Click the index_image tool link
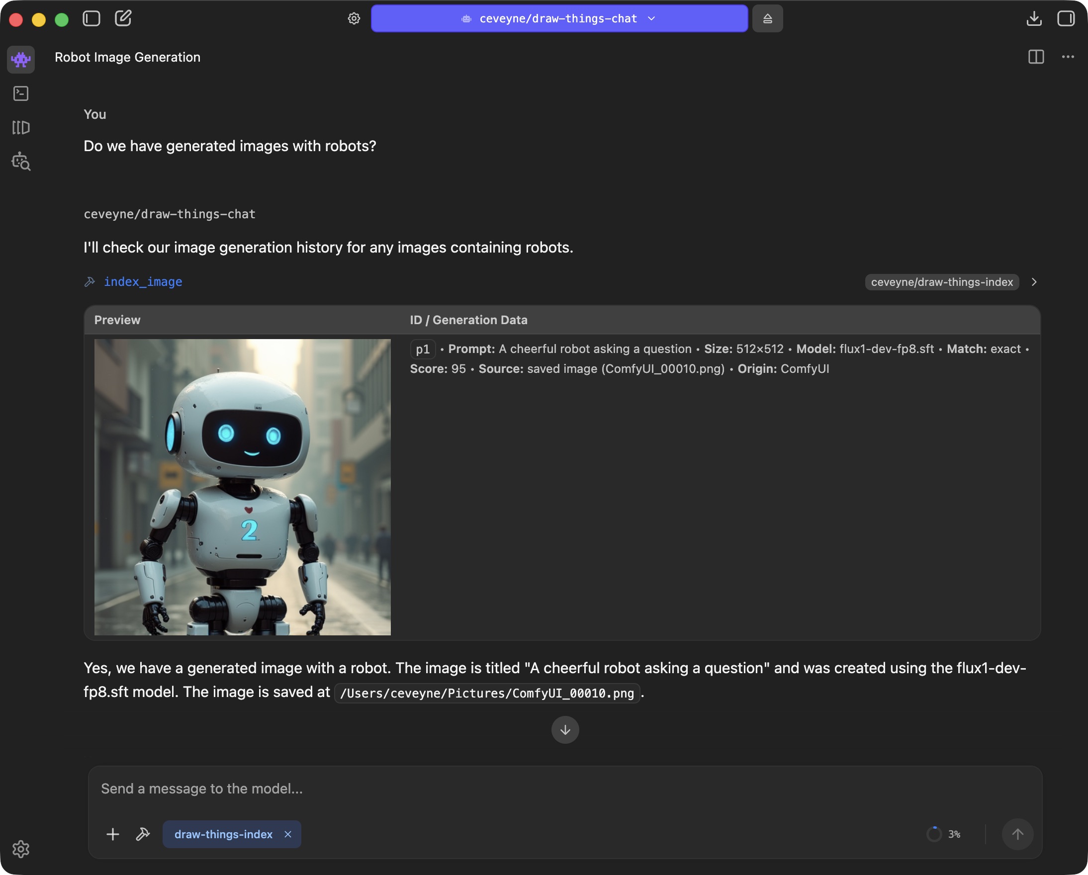Viewport: 1088px width, 875px height. point(143,282)
